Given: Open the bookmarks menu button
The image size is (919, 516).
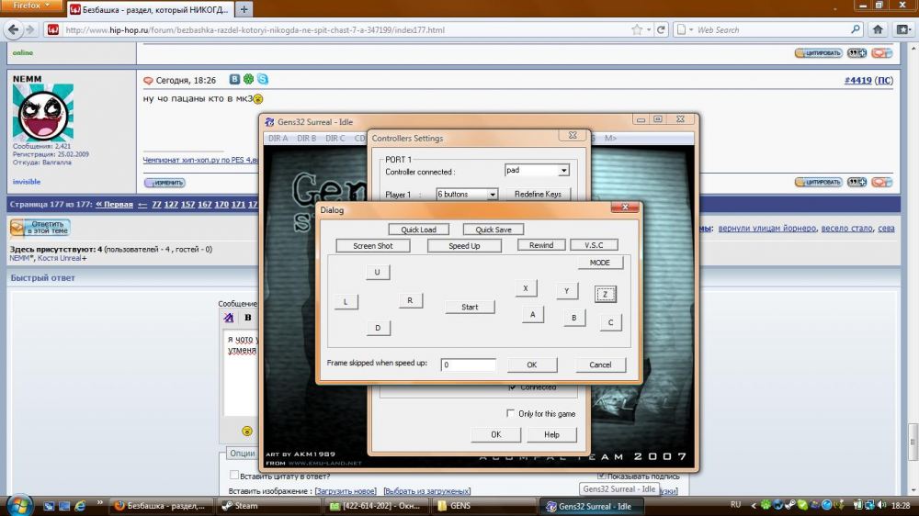Looking at the screenshot, I should 903,30.
